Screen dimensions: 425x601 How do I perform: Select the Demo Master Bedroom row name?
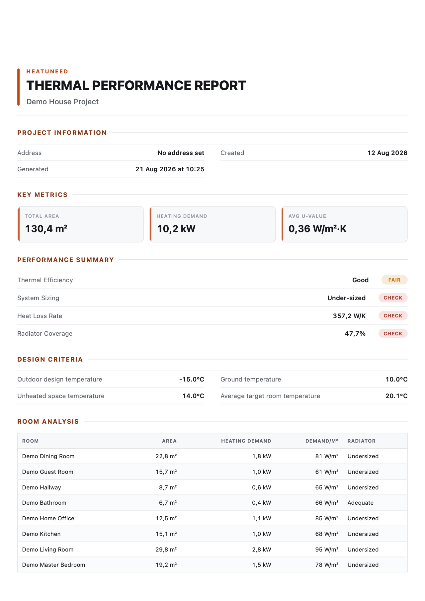(x=54, y=565)
